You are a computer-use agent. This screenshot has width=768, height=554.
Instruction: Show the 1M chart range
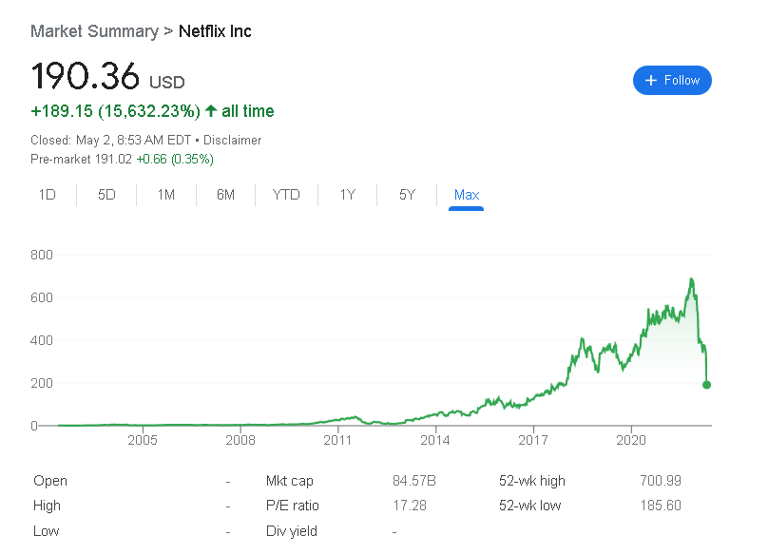tap(166, 195)
